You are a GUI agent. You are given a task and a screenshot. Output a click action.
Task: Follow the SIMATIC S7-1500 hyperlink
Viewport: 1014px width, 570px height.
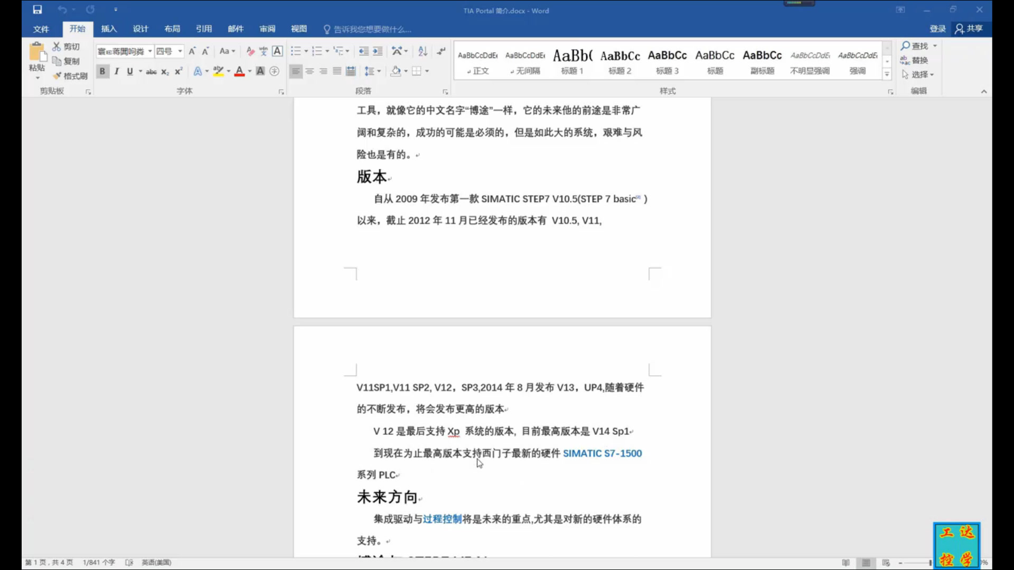coord(602,453)
